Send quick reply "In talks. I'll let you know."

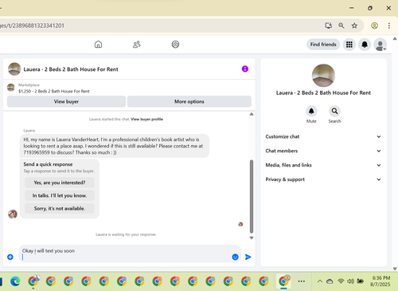(x=60, y=195)
